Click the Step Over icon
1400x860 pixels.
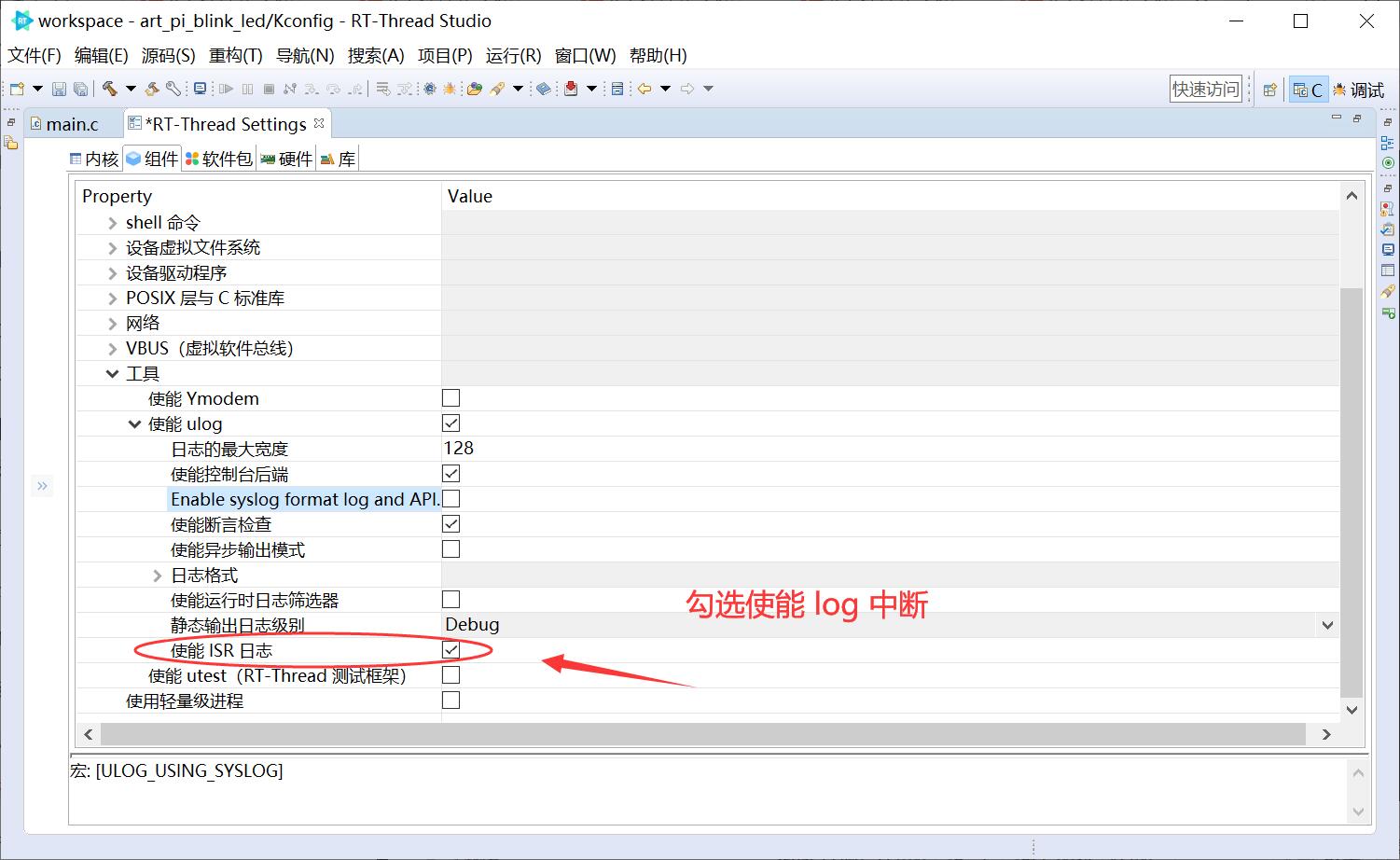click(x=333, y=89)
